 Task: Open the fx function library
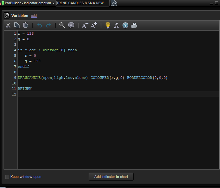coord(116,25)
